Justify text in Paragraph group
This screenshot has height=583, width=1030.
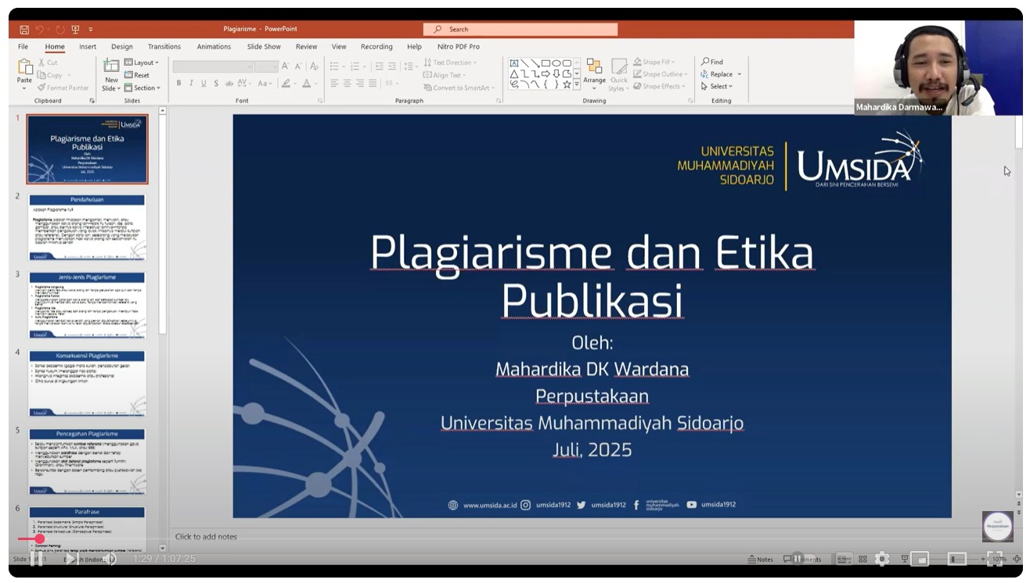pyautogui.click(x=373, y=83)
